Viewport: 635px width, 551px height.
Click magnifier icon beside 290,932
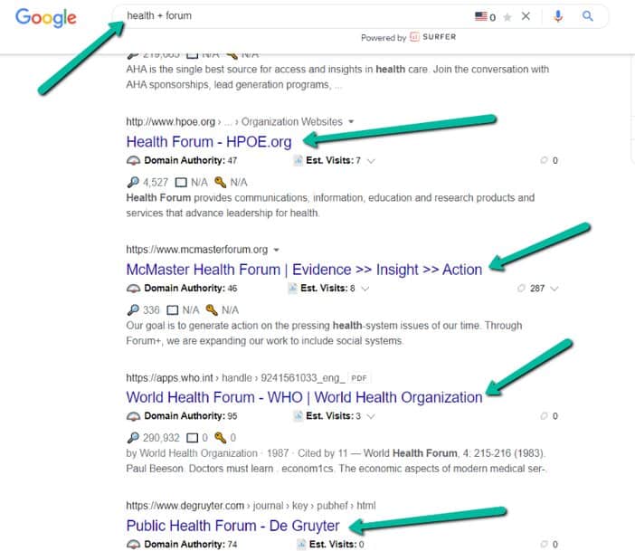coord(133,438)
